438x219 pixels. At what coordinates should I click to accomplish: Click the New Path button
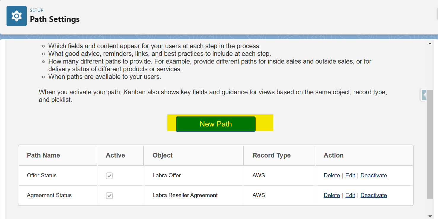(216, 124)
